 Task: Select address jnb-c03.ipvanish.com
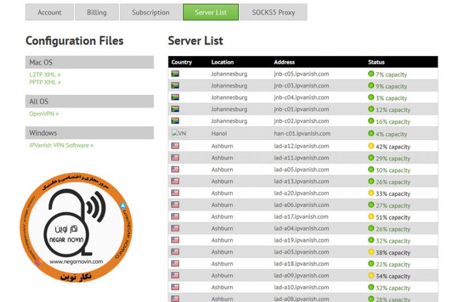[x=301, y=86]
